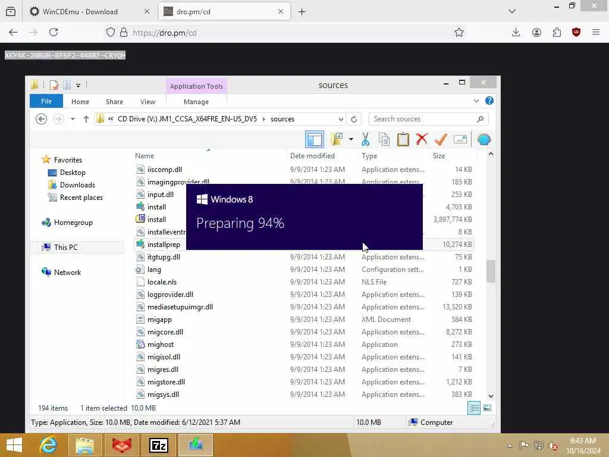
Task: Open Internet Explorer from the taskbar
Action: (x=48, y=445)
